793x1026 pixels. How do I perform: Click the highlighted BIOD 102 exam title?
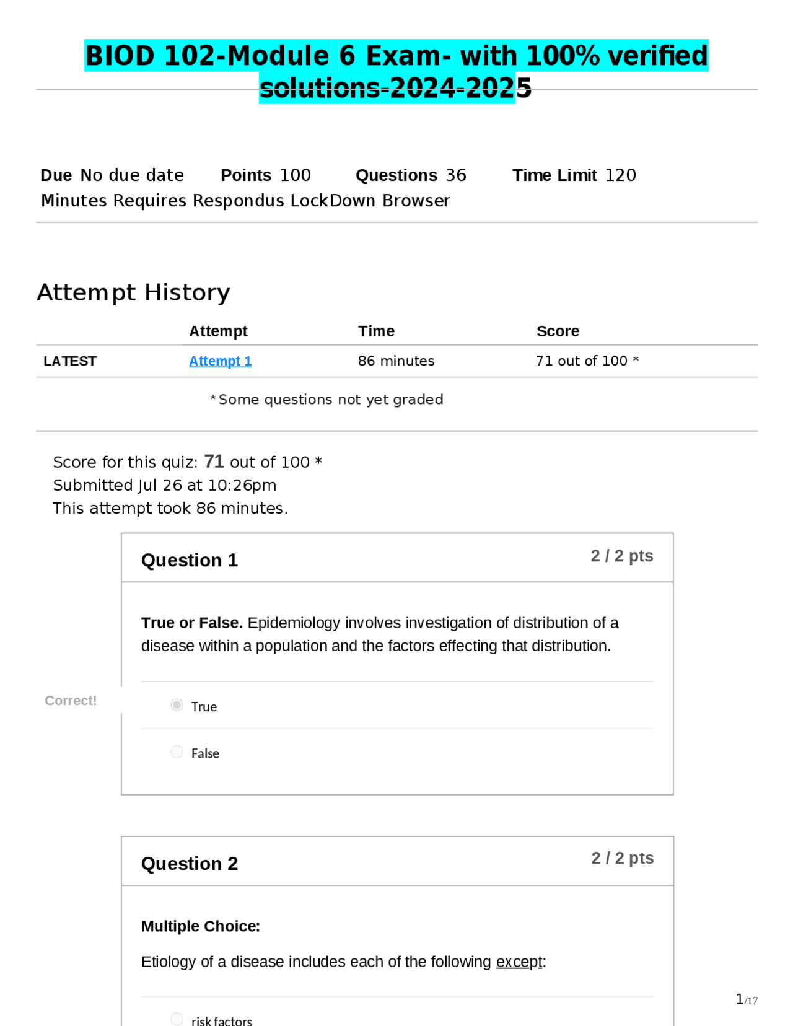(x=396, y=71)
